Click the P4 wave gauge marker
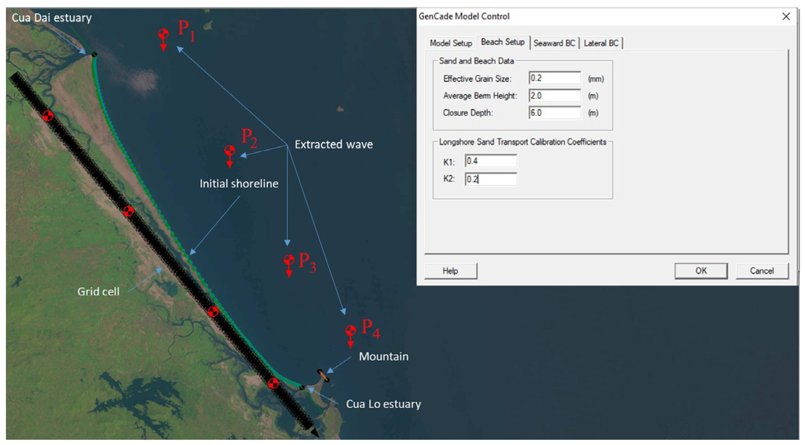This screenshot has height=445, width=805. coord(350,330)
